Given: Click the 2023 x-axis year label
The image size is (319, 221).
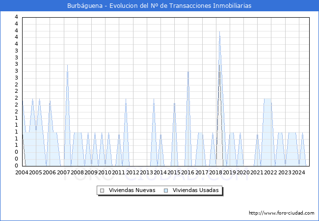Looking at the screenshot, I should coord(285,172).
